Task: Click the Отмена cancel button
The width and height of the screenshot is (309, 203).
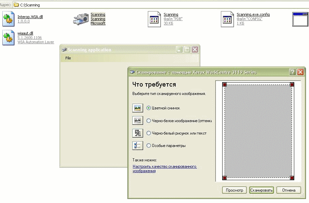Action: coord(289,190)
